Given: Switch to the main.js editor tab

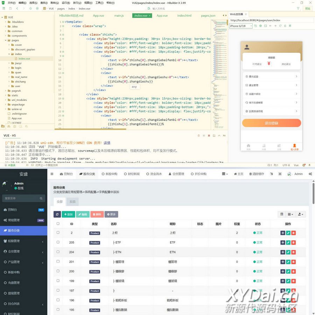Looking at the screenshot, I should (119, 16).
